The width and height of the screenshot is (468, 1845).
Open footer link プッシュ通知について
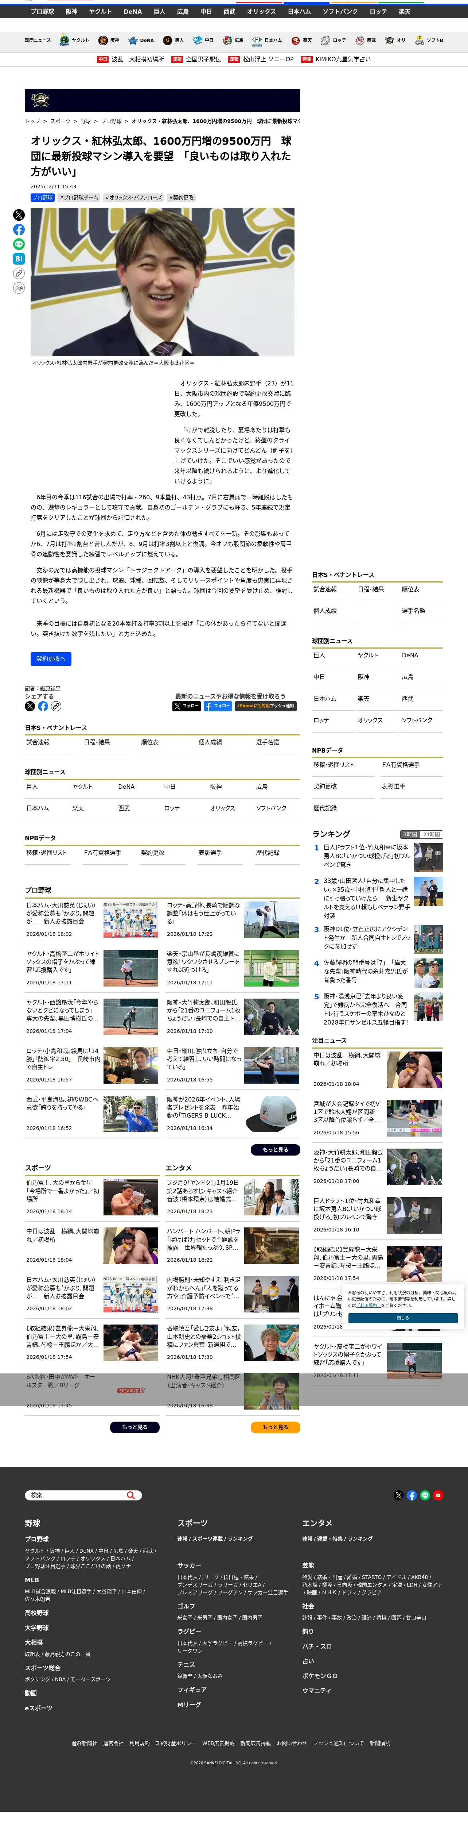[x=338, y=1742]
